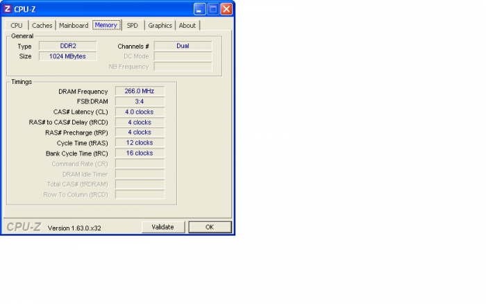The width and height of the screenshot is (486, 304).
Task: Open the Graphics tab
Action: (160, 26)
